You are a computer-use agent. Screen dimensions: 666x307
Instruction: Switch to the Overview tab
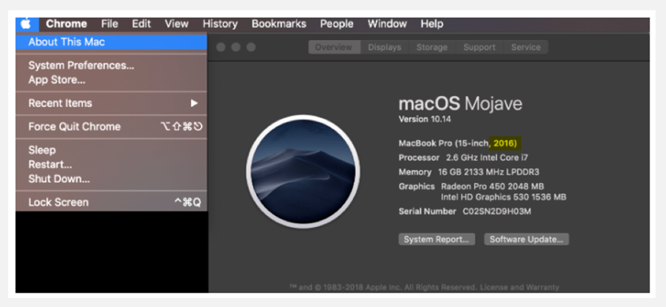(x=334, y=47)
